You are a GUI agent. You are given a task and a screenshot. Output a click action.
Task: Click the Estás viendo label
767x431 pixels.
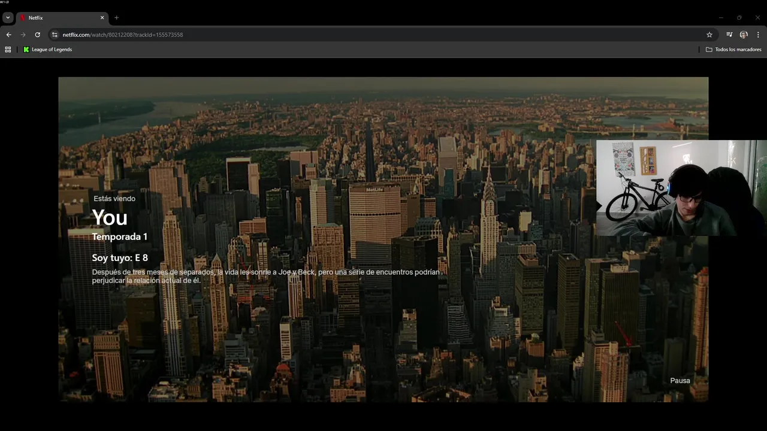[x=114, y=199]
